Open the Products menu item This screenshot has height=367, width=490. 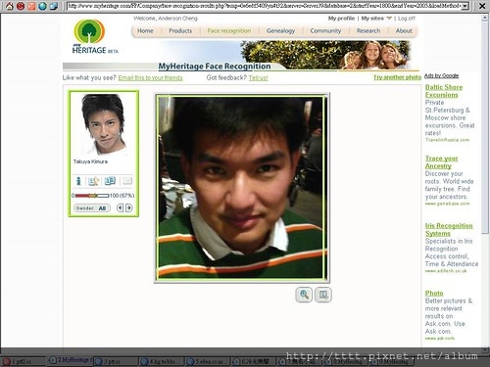point(180,30)
